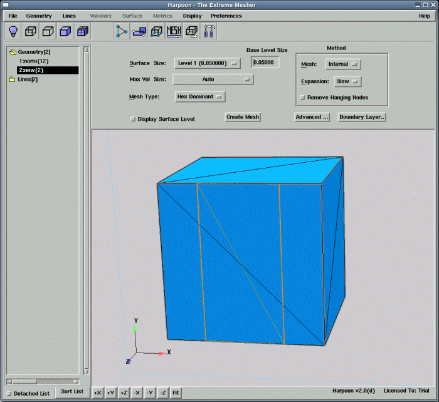
Task: Click the Sort List button
Action: [72, 391]
